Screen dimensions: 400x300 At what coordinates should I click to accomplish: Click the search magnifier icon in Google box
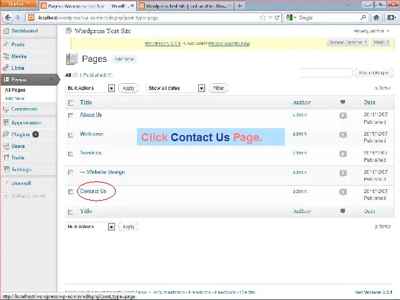coord(363,17)
